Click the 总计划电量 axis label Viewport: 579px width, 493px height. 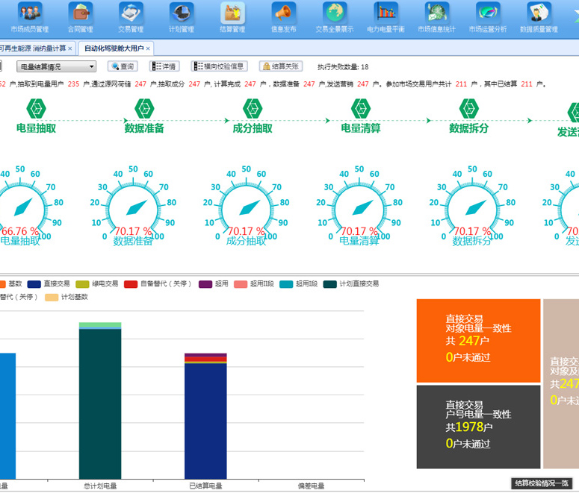pos(100,486)
